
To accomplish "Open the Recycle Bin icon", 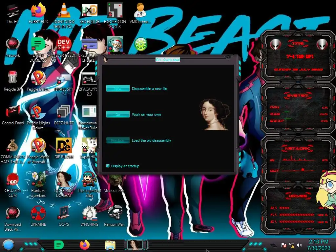I will coord(13,81).
